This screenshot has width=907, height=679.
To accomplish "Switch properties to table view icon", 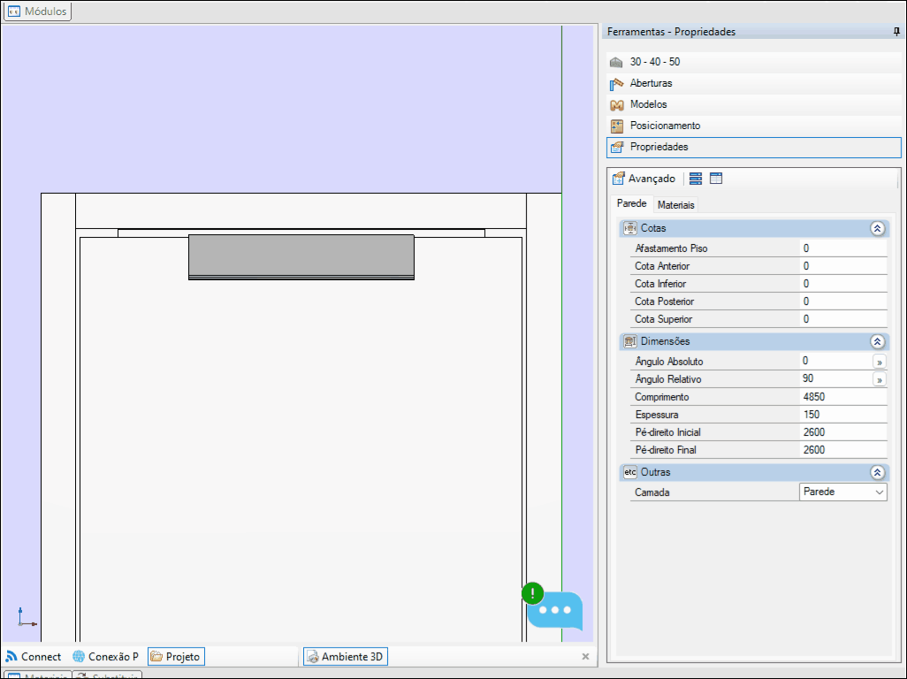I will 716,179.
